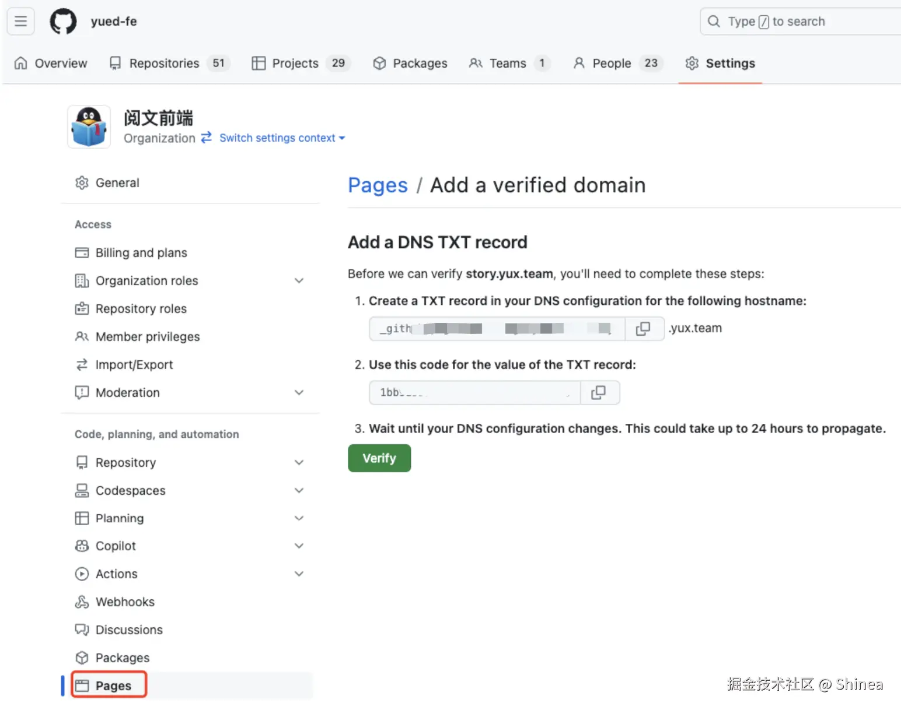Expand the Moderation chevron
This screenshot has height=710, width=901.
[299, 393]
